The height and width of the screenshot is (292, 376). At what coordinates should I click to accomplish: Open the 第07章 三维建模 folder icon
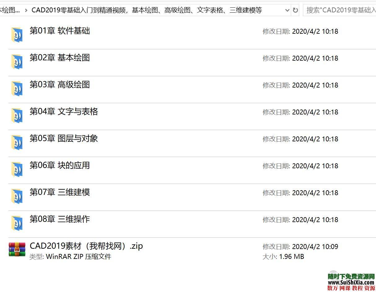(17, 196)
